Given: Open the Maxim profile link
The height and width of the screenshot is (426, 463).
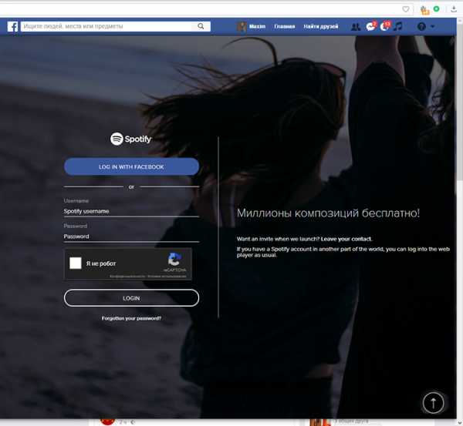Looking at the screenshot, I should pyautogui.click(x=257, y=26).
